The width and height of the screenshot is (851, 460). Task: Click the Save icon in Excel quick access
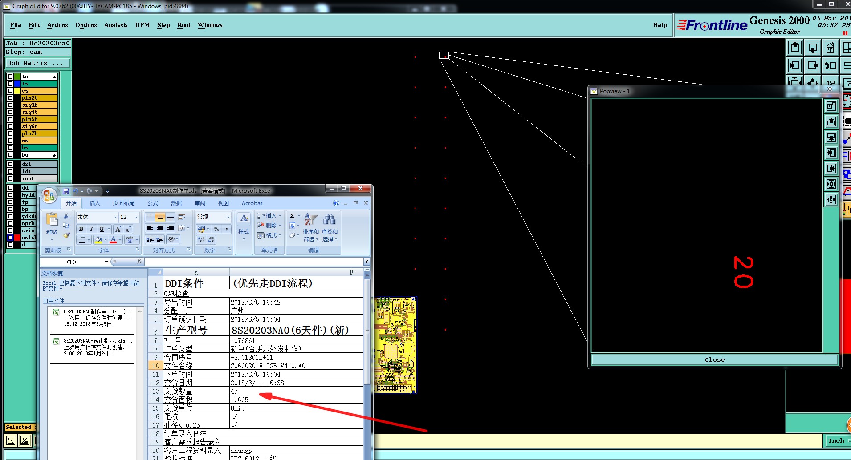(x=66, y=191)
